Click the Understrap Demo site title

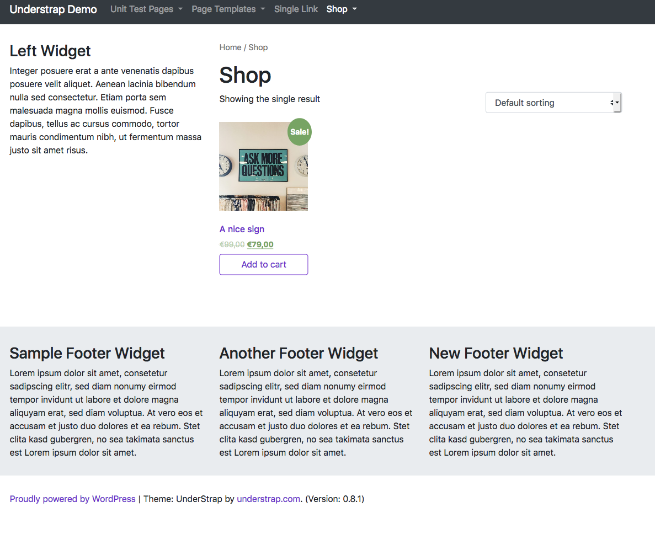click(x=52, y=9)
